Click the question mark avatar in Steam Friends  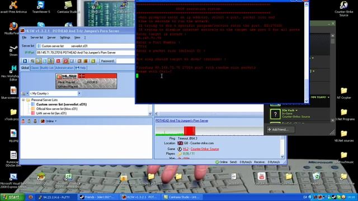[x=275, y=114]
